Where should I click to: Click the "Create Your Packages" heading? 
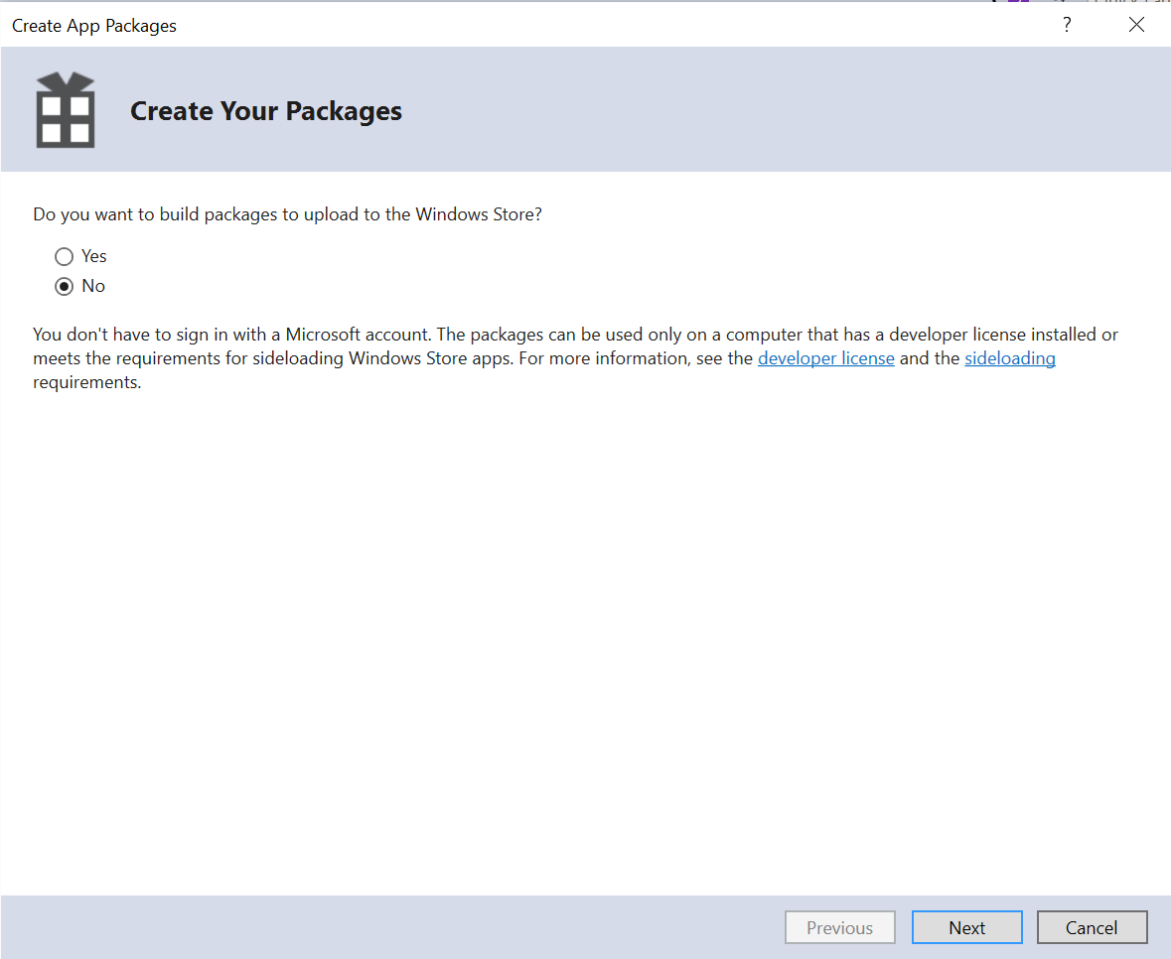pyautogui.click(x=266, y=111)
